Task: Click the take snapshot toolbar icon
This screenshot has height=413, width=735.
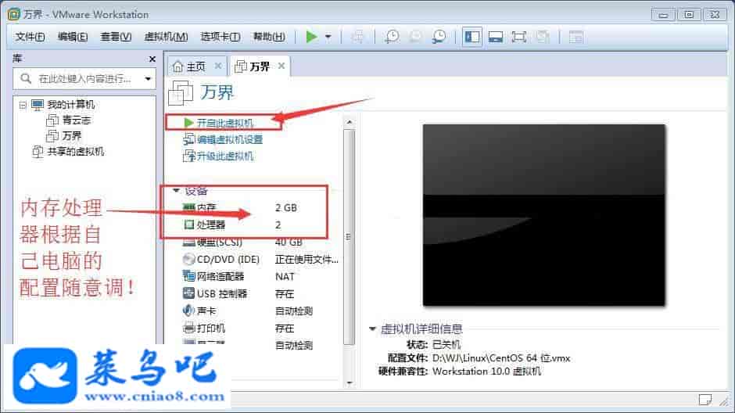Action: pyautogui.click(x=392, y=37)
